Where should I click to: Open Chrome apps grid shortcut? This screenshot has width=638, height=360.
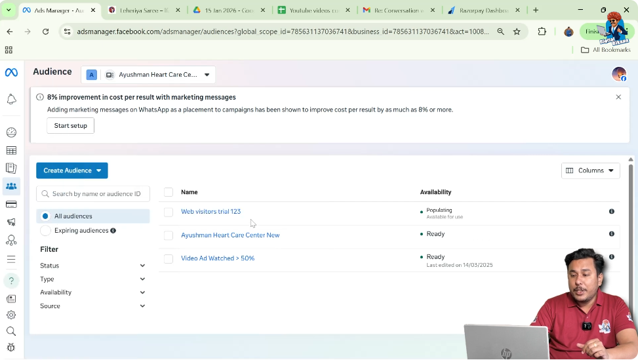tap(9, 50)
